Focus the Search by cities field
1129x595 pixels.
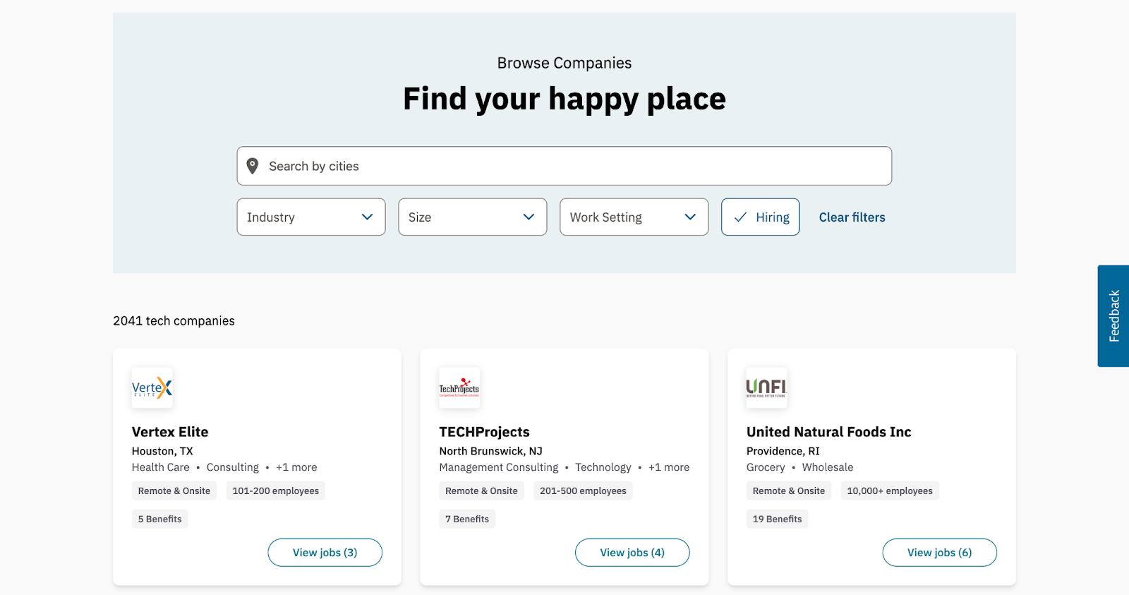(x=564, y=166)
